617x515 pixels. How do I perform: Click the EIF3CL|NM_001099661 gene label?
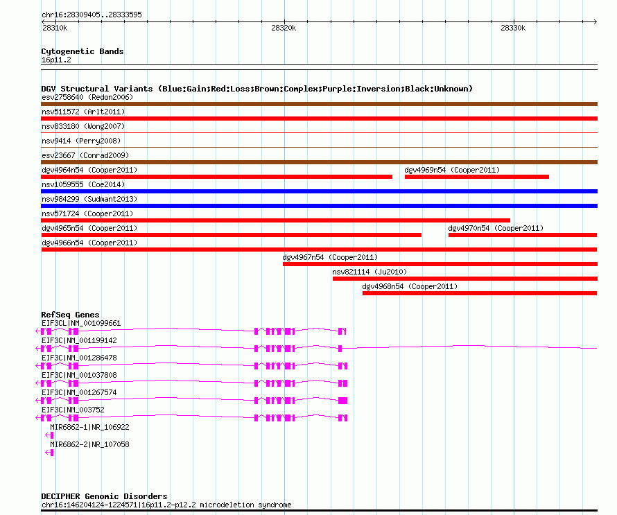pos(81,324)
